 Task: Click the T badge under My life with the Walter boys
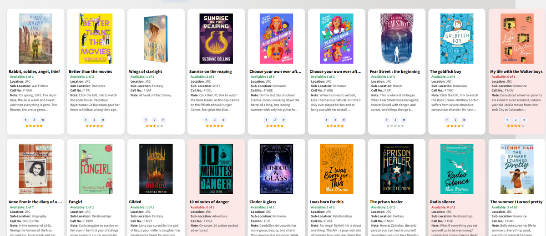[x=508, y=120]
